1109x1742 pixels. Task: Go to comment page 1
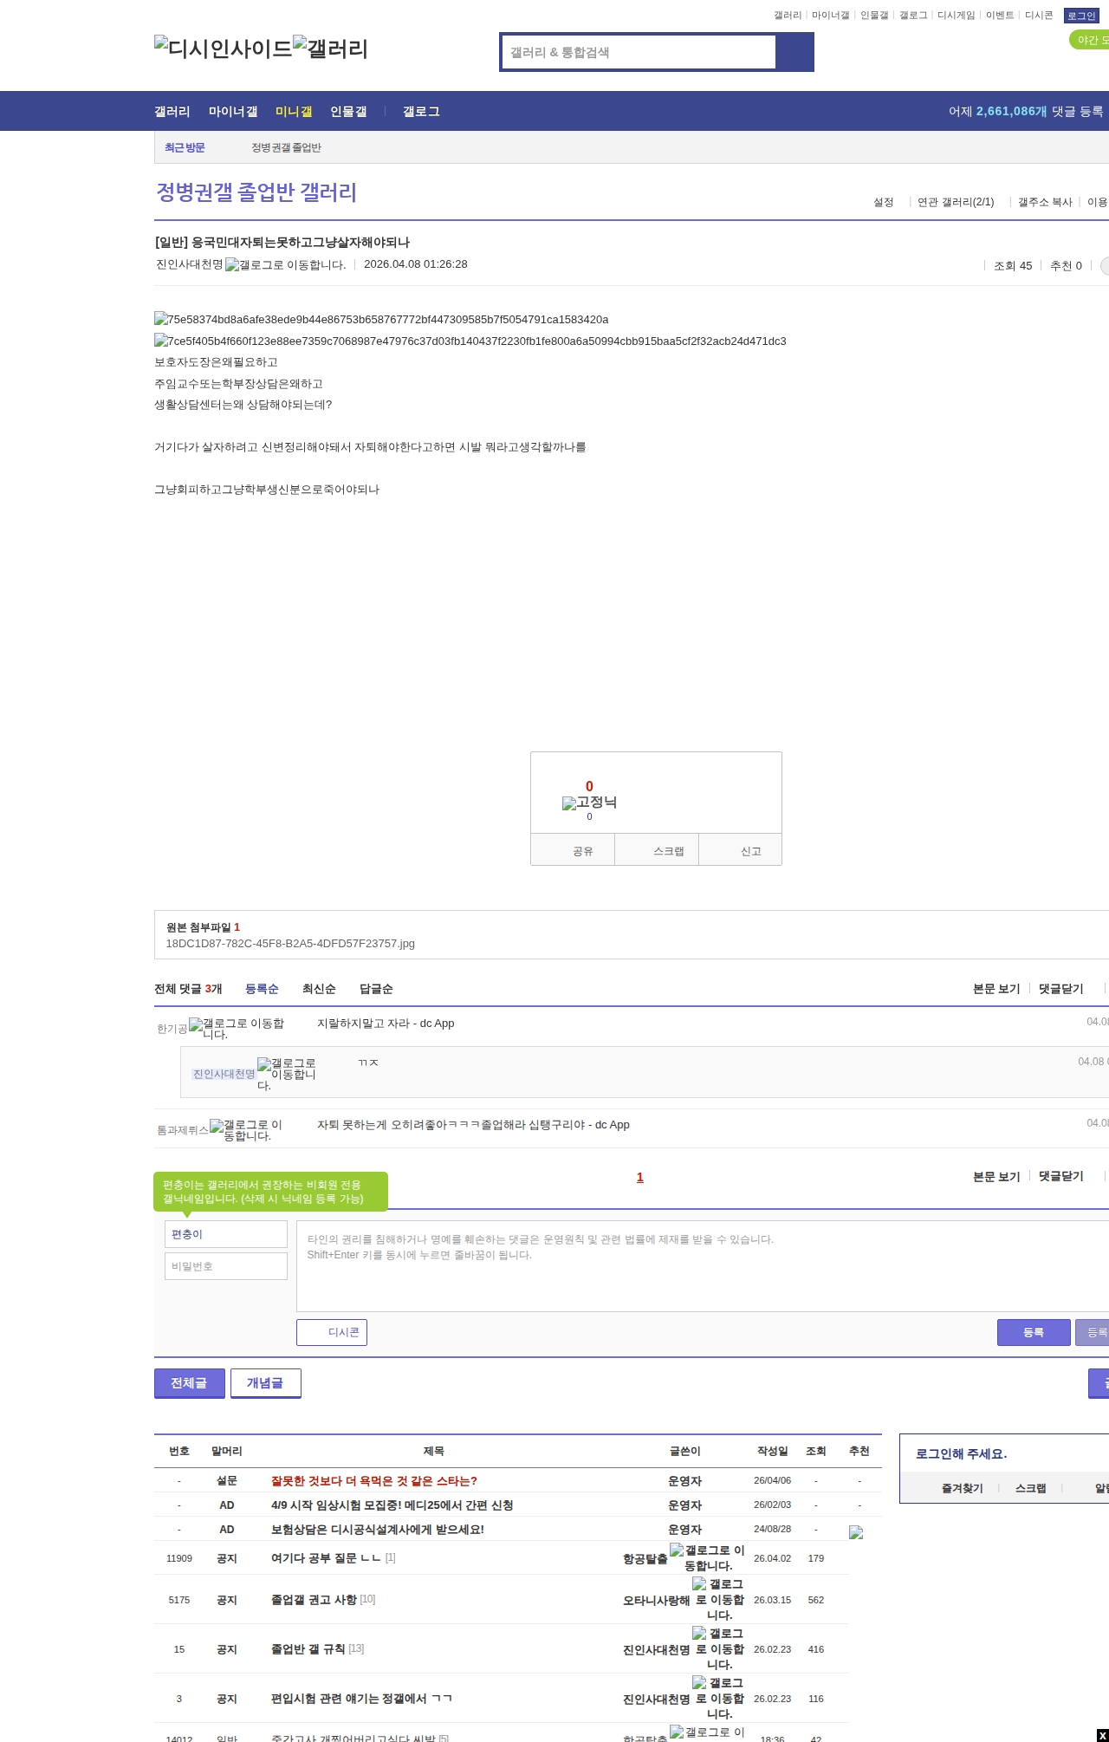click(640, 1177)
